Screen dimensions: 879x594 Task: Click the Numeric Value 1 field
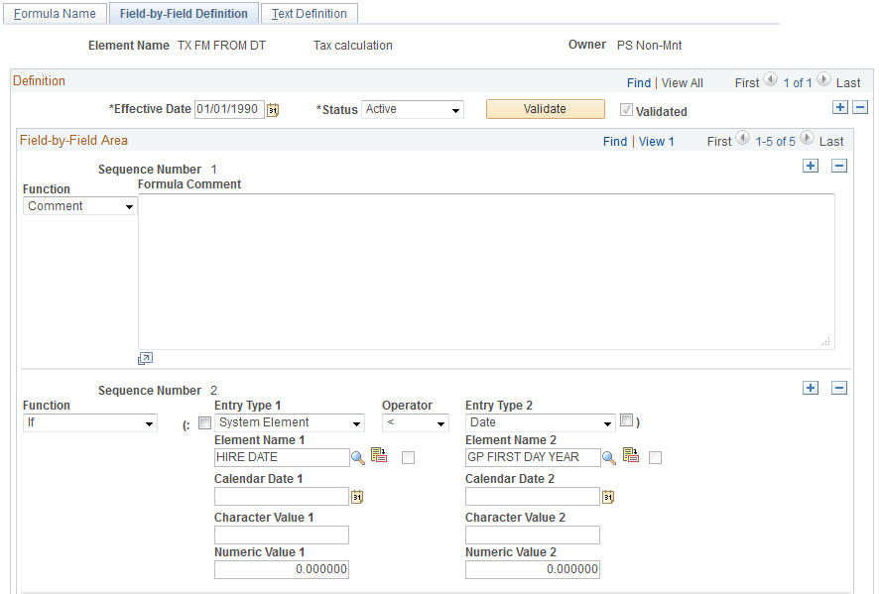(x=282, y=569)
